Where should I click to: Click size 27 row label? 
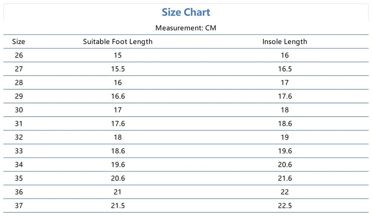click(19, 69)
